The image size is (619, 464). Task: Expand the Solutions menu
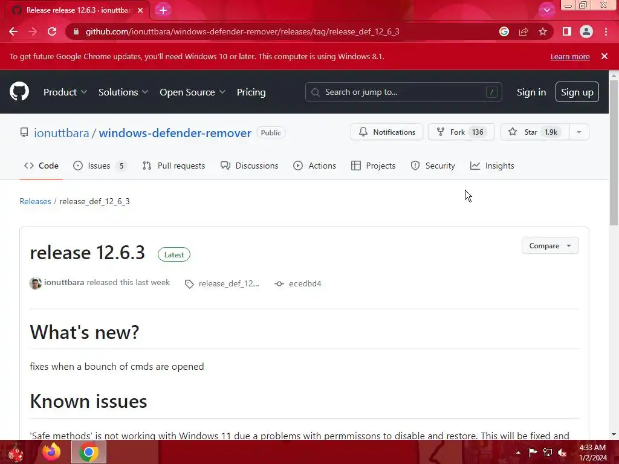[x=123, y=92]
